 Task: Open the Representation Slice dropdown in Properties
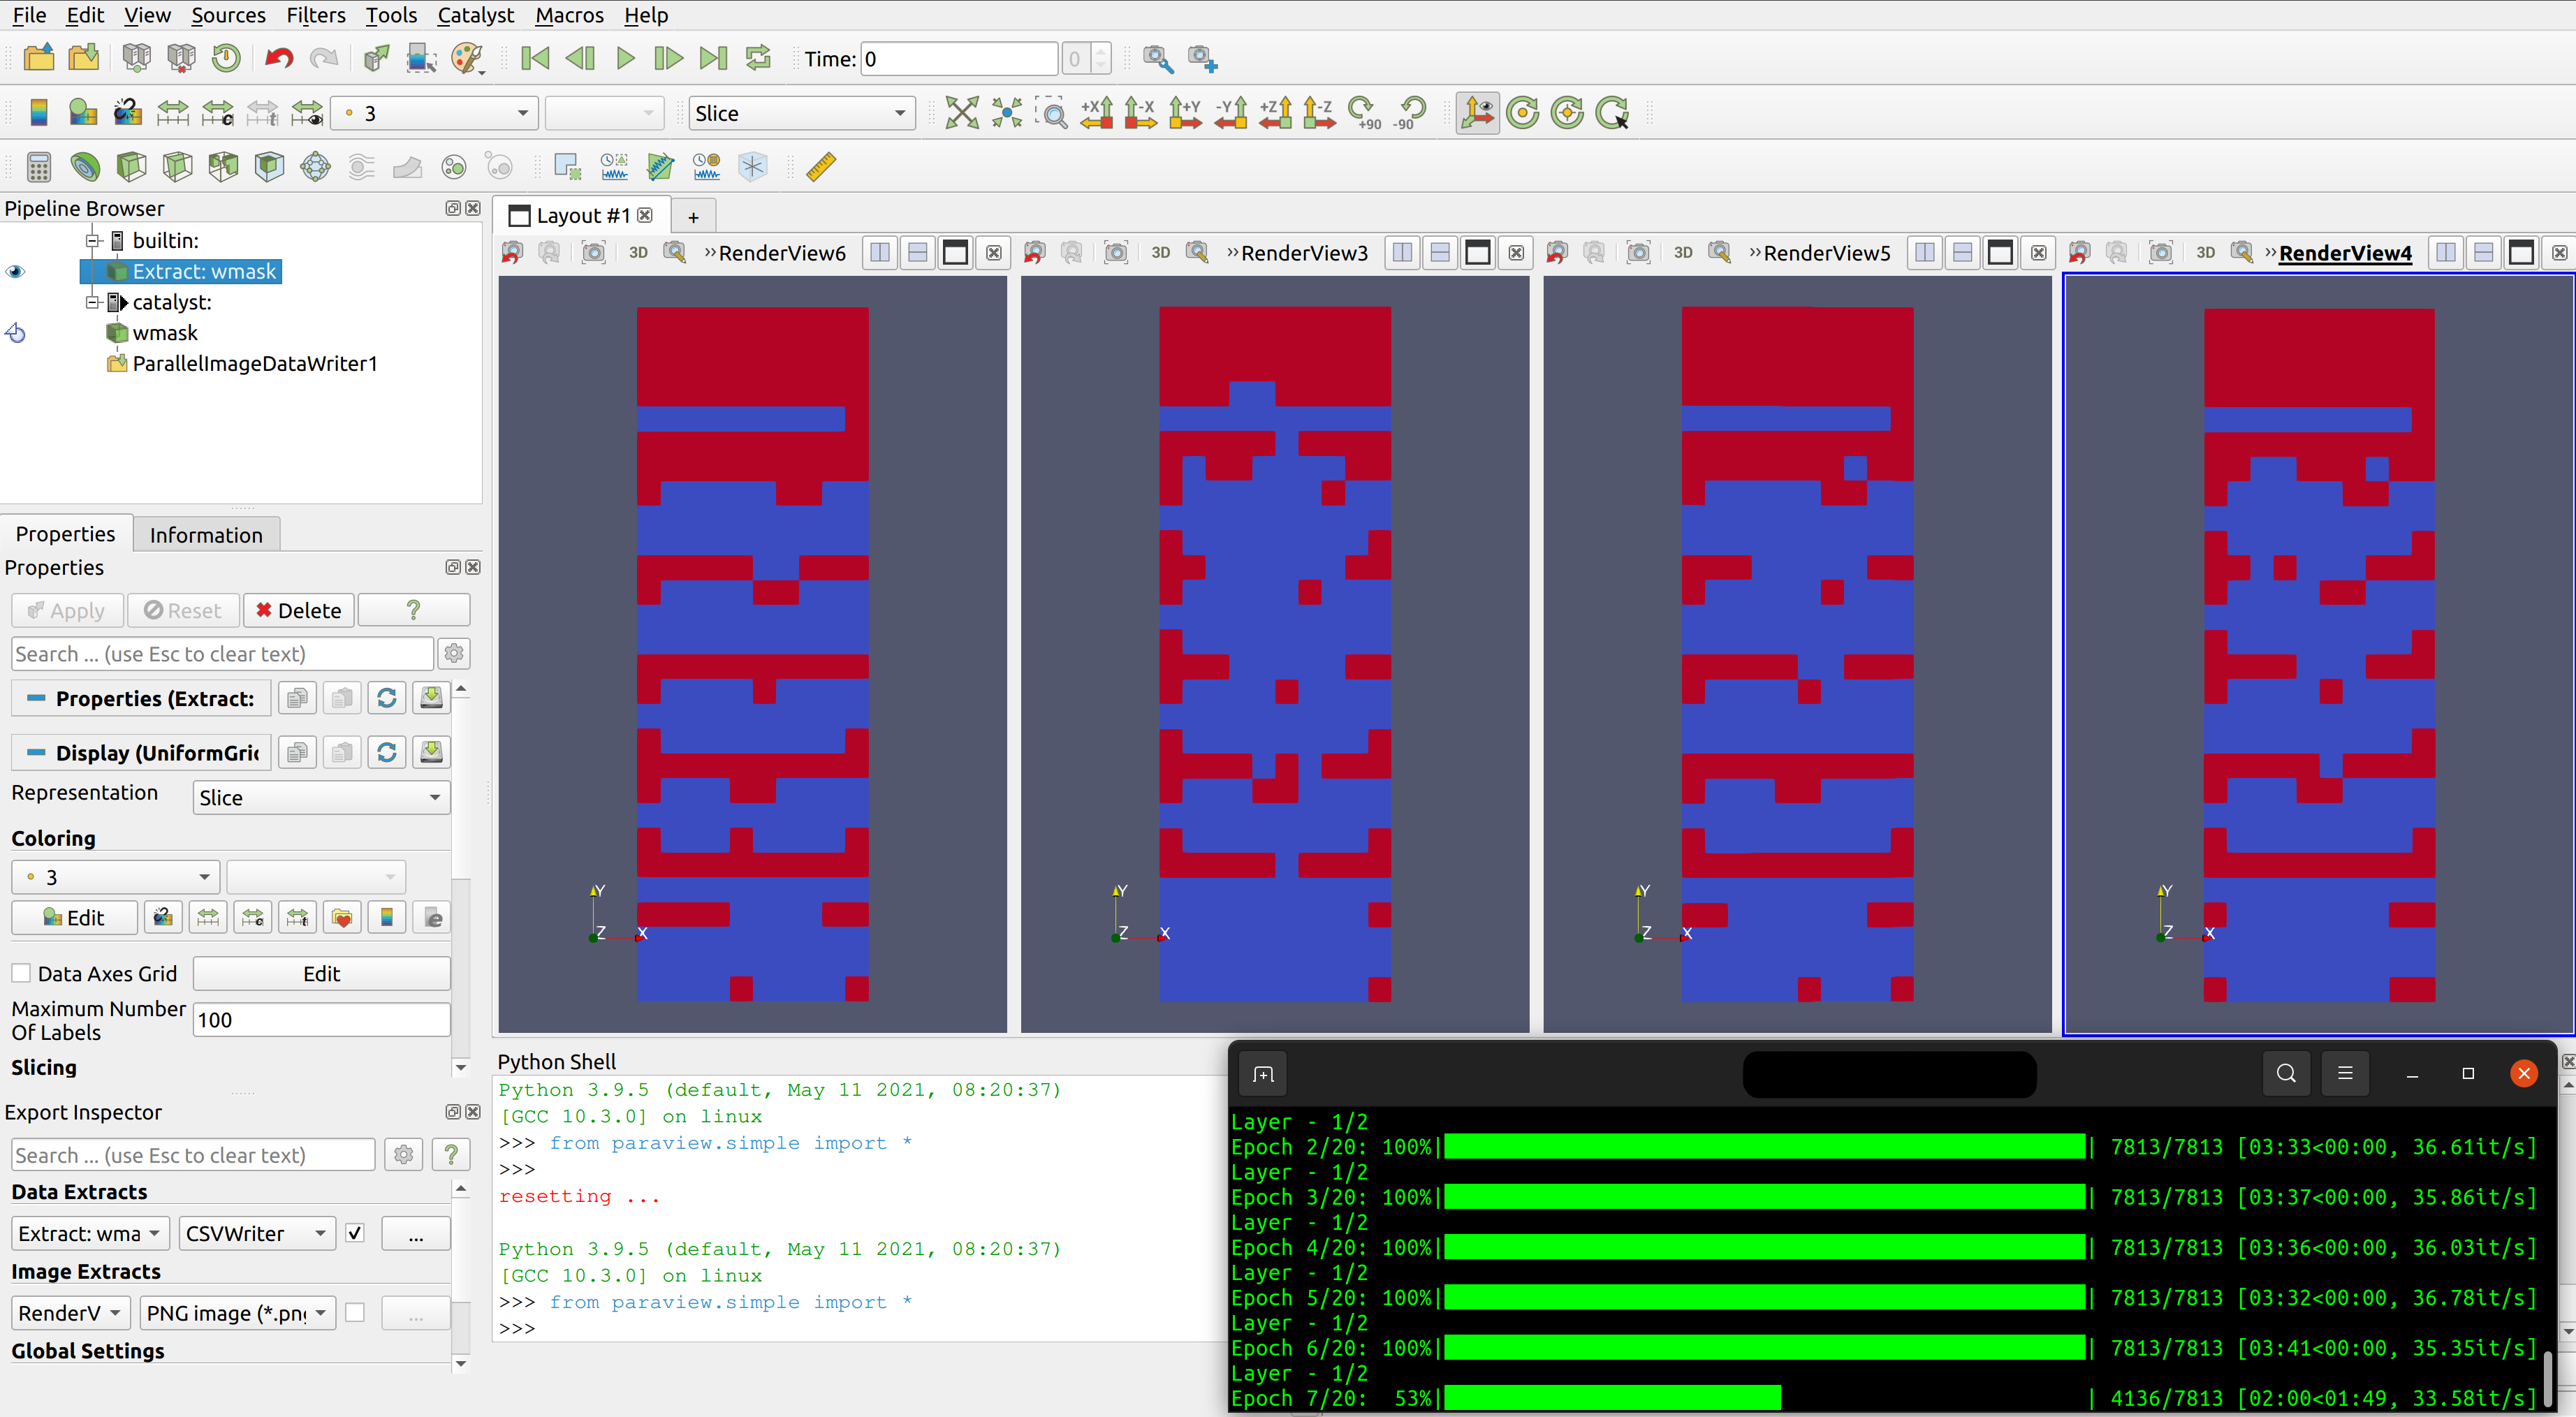[320, 797]
